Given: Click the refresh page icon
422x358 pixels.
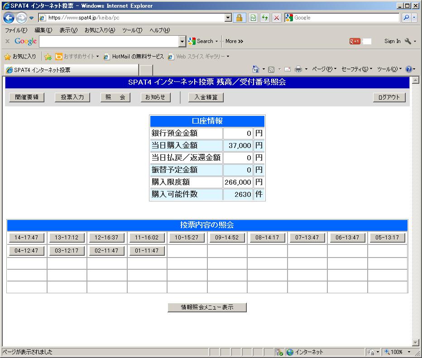Looking at the screenshot, I should click(265, 18).
